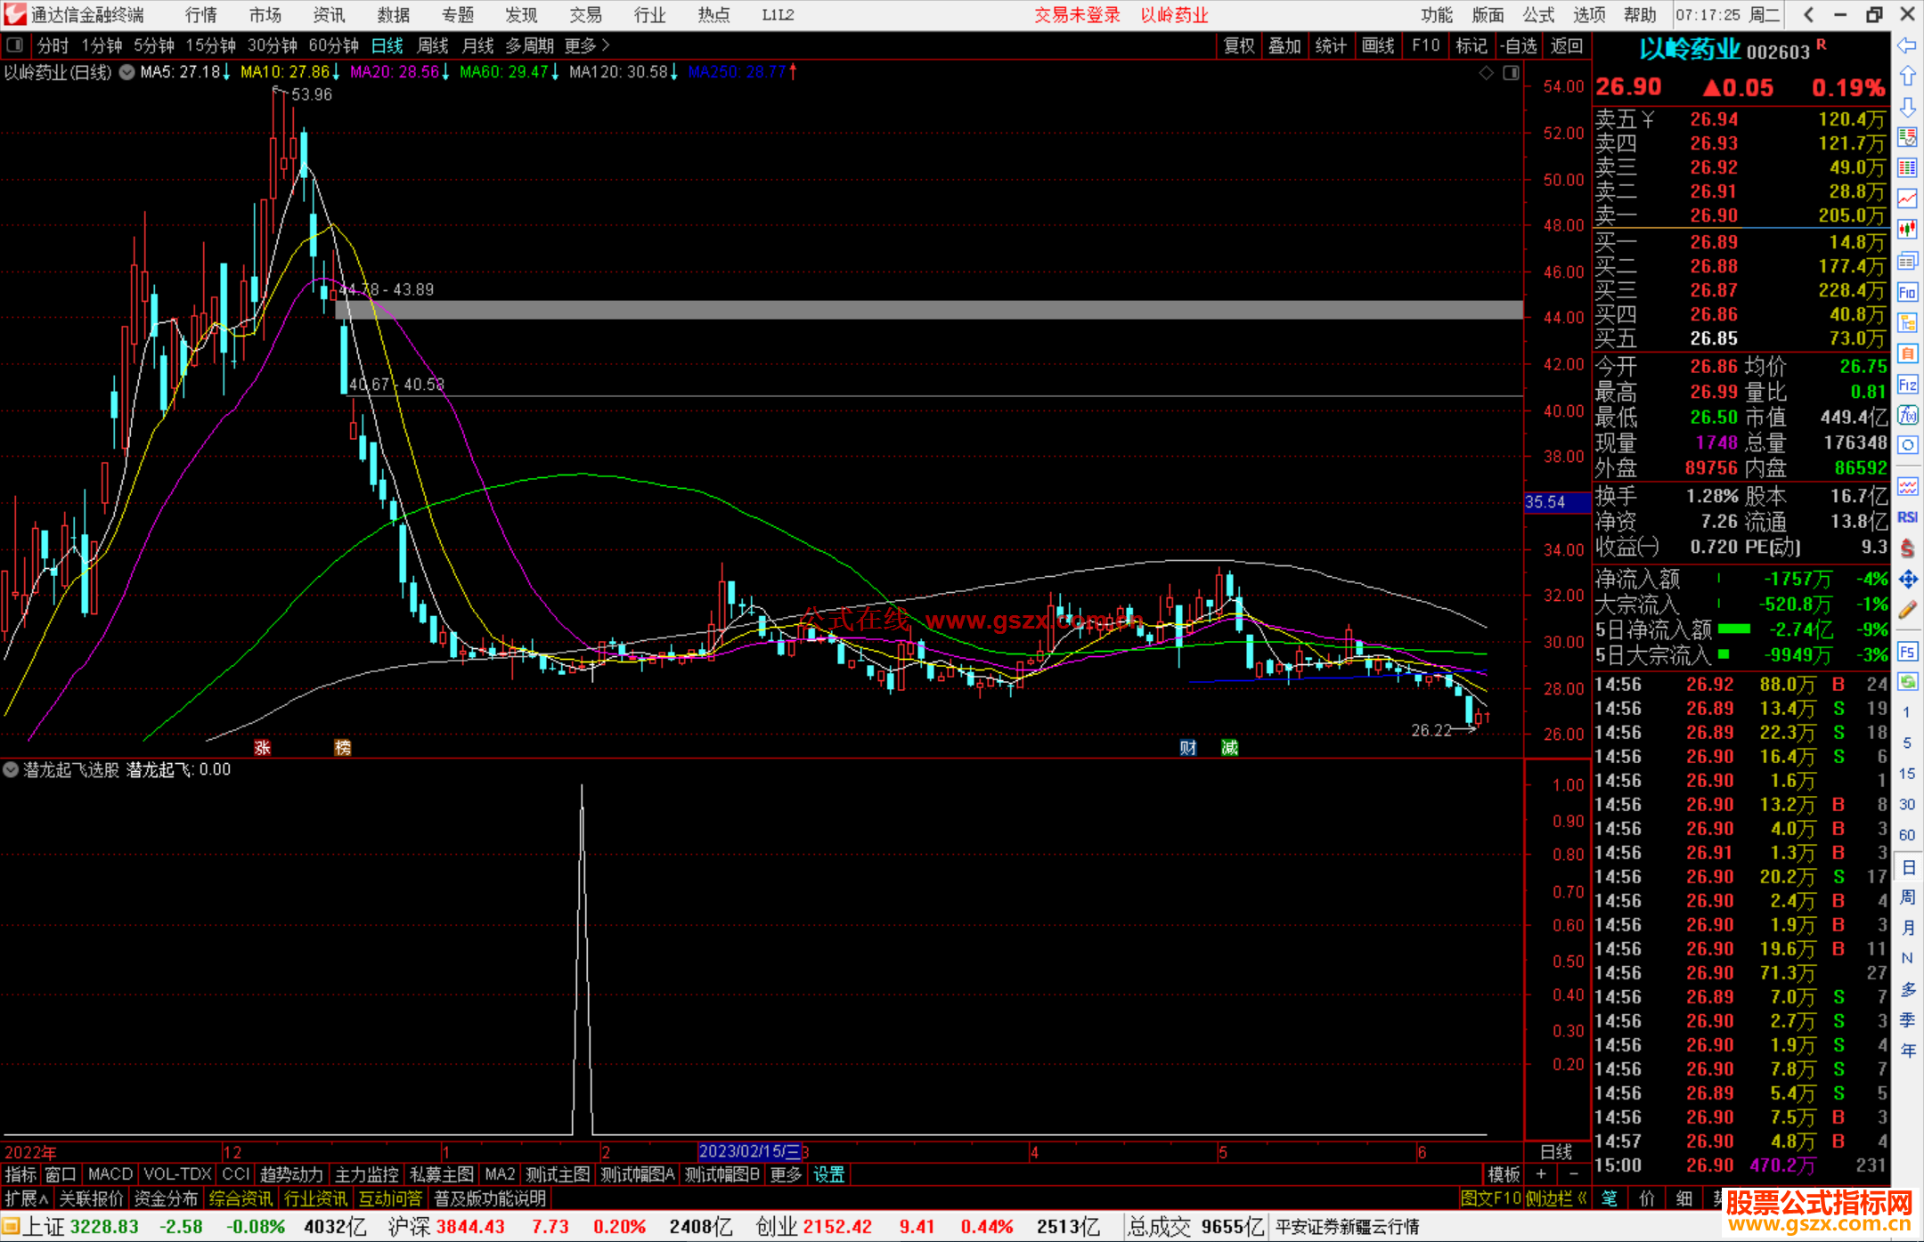Click the gray 44.78-43.89 gap band
The height and width of the screenshot is (1242, 1924).
(891, 309)
